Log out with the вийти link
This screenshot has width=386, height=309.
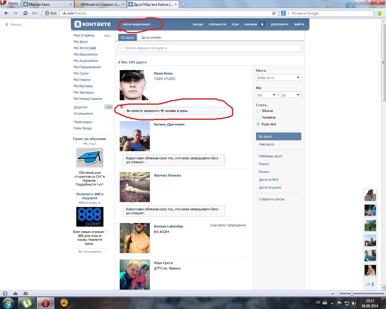(299, 24)
